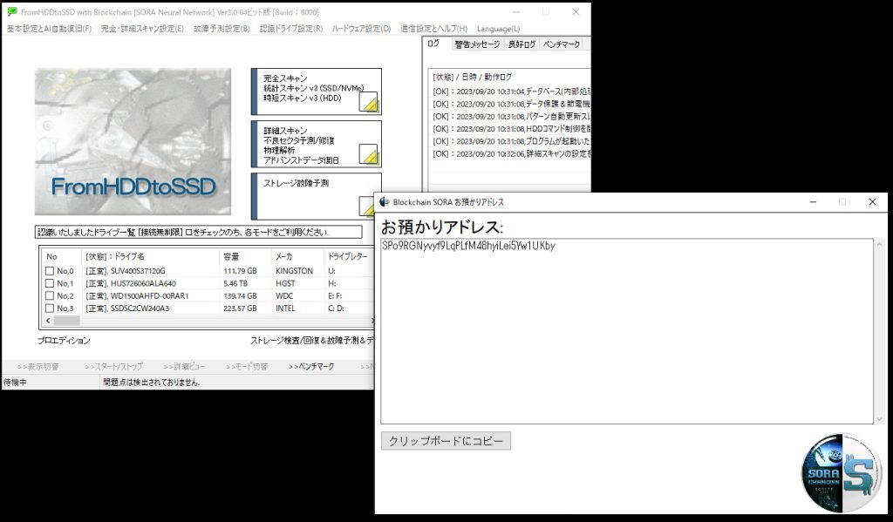Viewport: 893px width, 522px height.
Task: Minimize the Blockchain SORA window
Action: [813, 202]
